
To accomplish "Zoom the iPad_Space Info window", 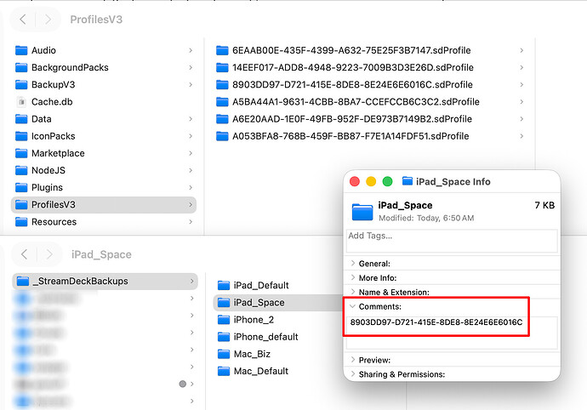I will [387, 181].
